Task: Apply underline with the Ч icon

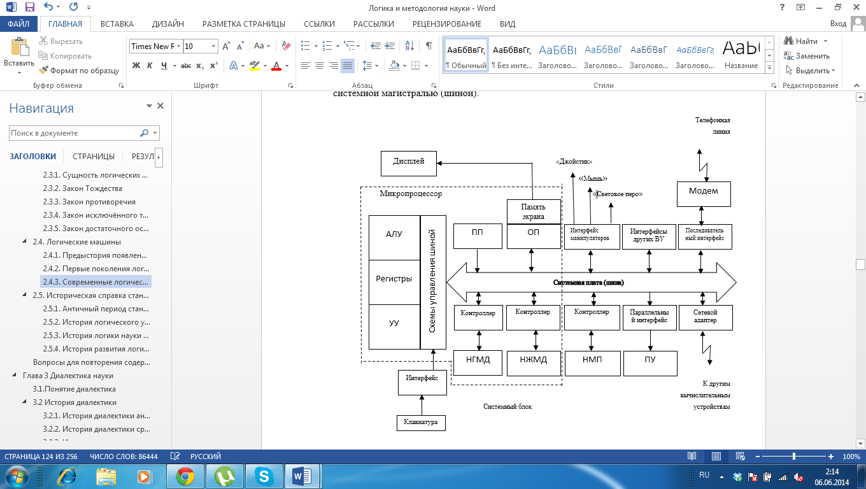Action: pyautogui.click(x=164, y=66)
